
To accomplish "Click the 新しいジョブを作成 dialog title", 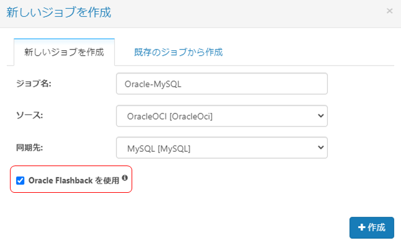I will coord(59,12).
